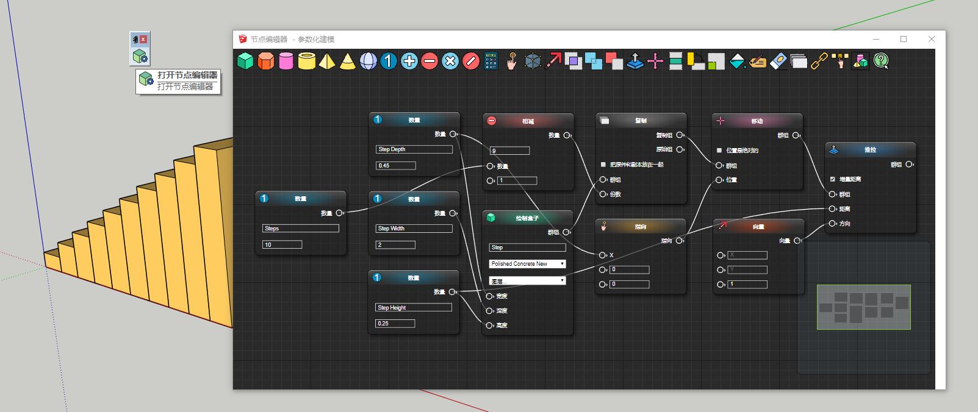The image size is (978, 412).
Task: Click the 高度 input socket on box node
Action: (x=490, y=325)
